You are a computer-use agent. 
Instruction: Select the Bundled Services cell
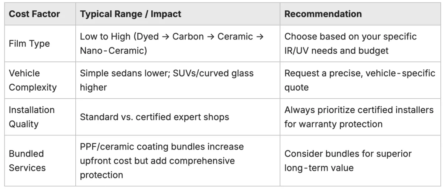(27, 161)
